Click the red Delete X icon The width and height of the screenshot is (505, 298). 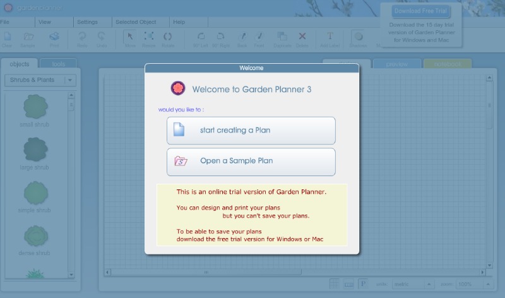tap(302, 36)
